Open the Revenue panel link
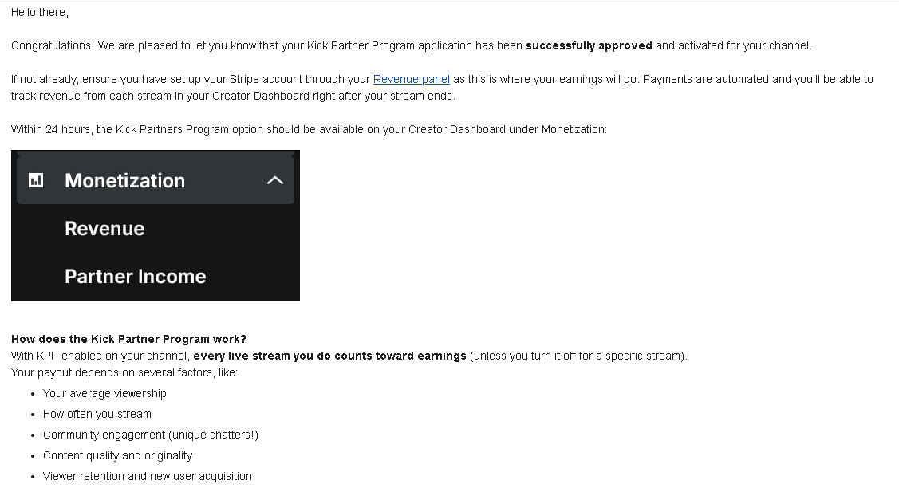This screenshot has height=496, width=899. coord(411,79)
